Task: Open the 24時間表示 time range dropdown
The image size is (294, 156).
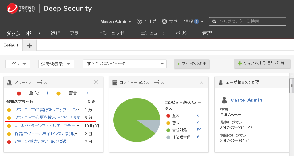Action: tap(56, 64)
